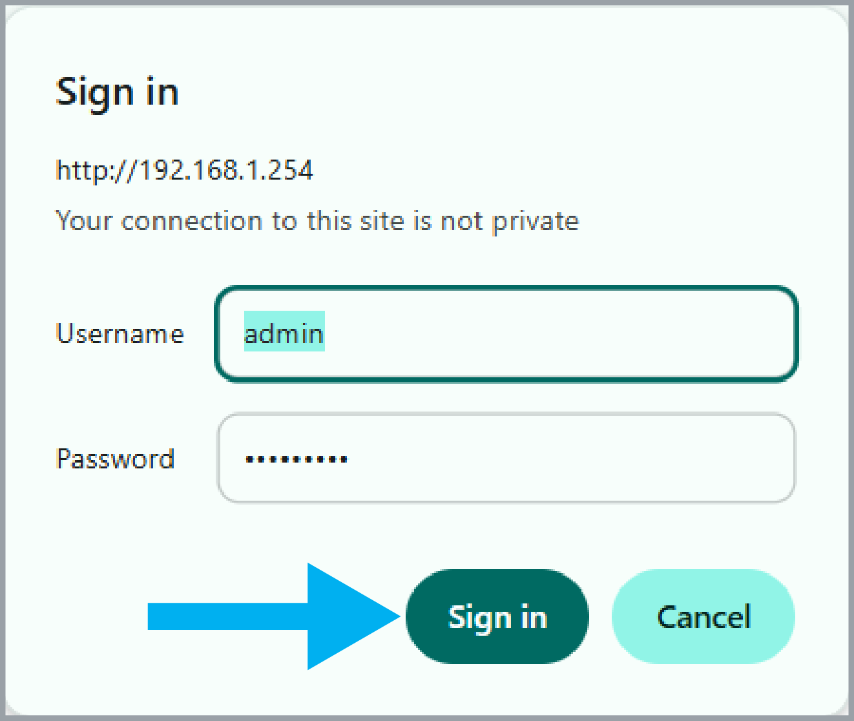
Task: Click the "connection is not private" warning text
Action: (x=317, y=221)
